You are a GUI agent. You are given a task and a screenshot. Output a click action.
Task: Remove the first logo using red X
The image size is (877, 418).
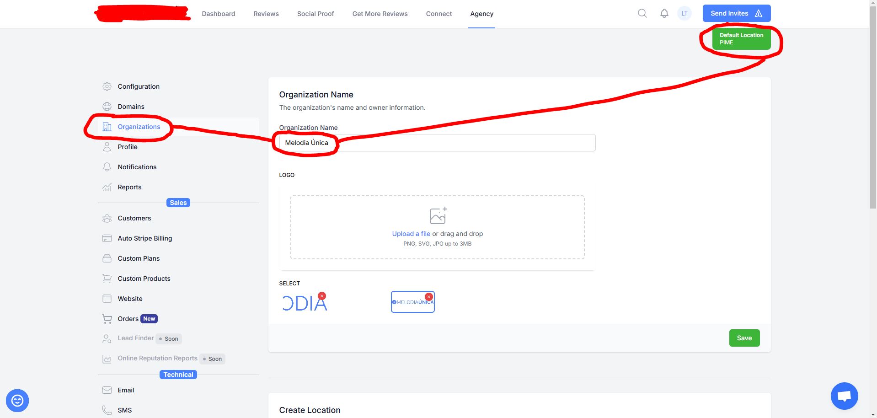[322, 296]
